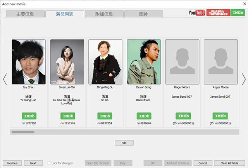Click the Clear All fields button
Image resolution: width=248 pixels, height=168 pixels.
click(x=229, y=163)
